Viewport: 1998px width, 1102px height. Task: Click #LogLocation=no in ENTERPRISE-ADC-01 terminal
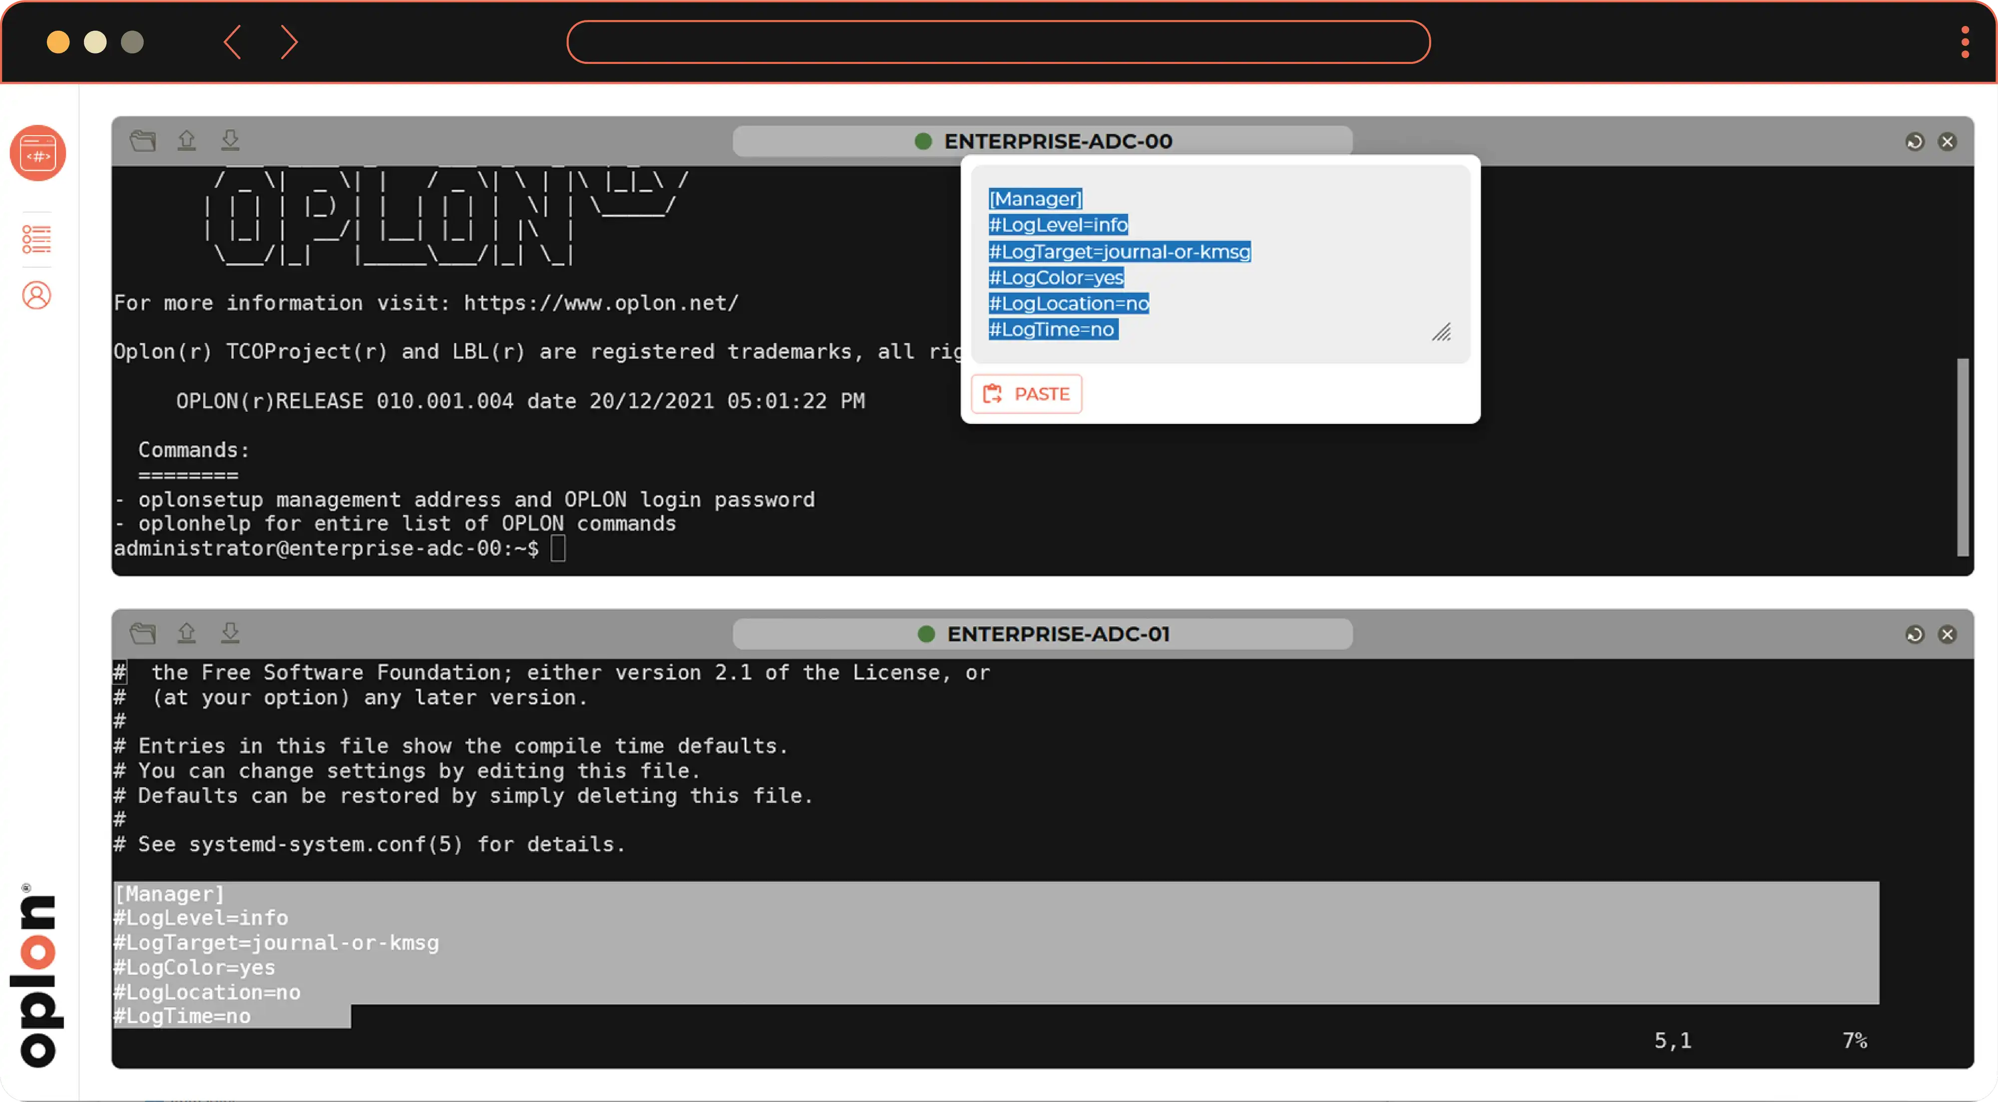coord(207,993)
